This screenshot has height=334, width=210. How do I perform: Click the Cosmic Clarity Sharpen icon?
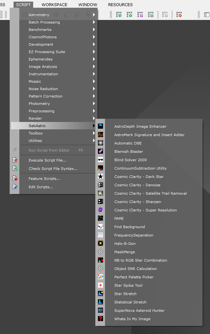(x=100, y=201)
